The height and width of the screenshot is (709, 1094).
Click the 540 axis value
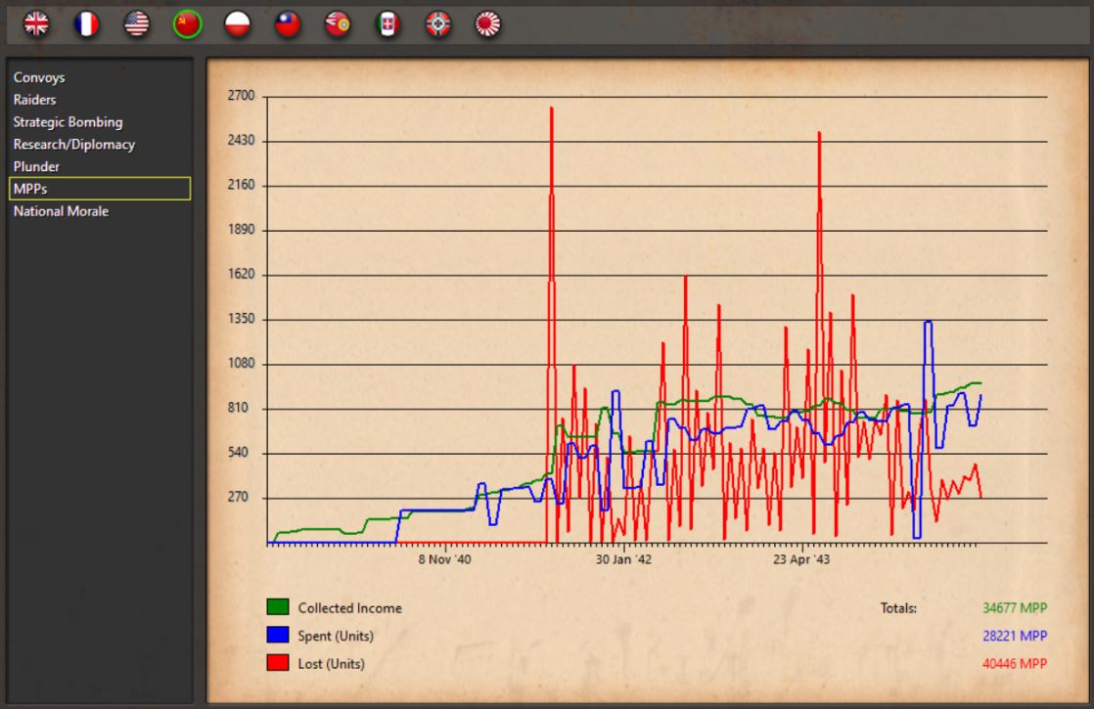pos(238,453)
